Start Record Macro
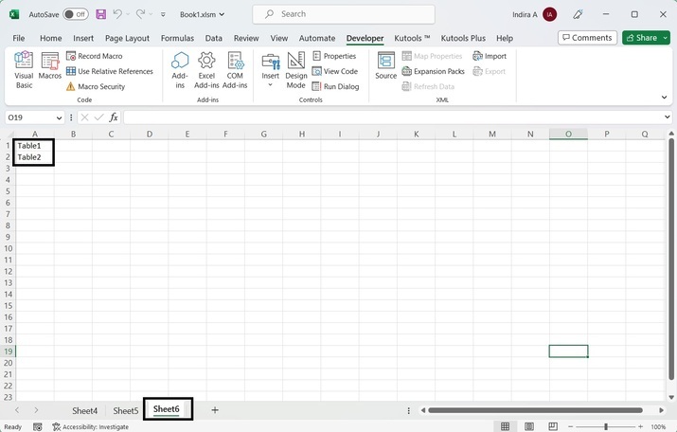677x432 pixels. click(x=95, y=56)
